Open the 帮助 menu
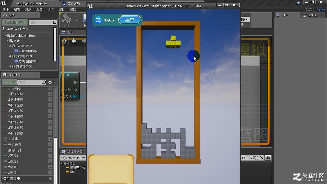 [73, 9]
